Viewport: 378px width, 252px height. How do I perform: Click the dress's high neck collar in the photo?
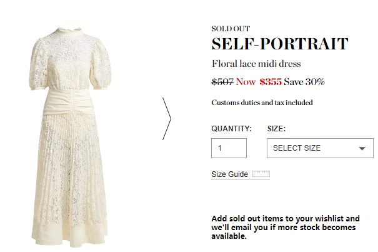point(65,31)
